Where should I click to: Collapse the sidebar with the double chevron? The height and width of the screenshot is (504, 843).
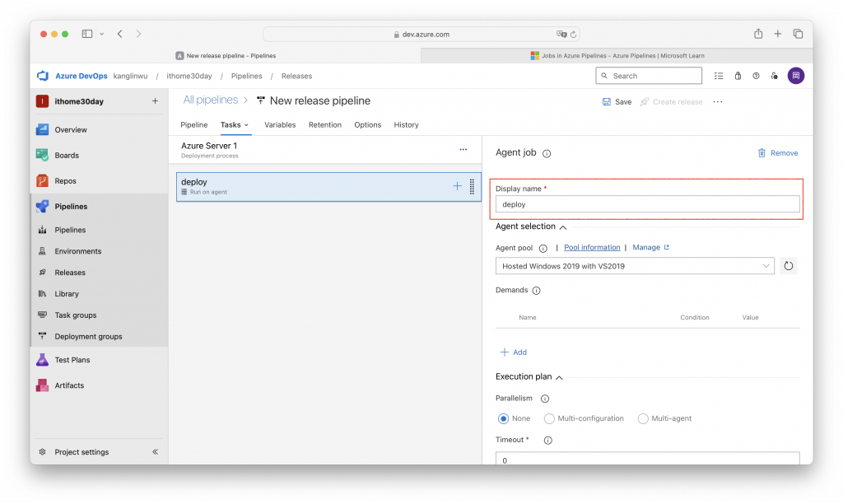point(155,452)
